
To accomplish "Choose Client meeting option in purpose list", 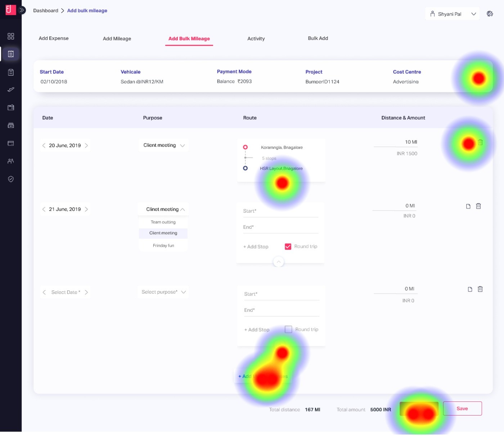I will (x=163, y=233).
